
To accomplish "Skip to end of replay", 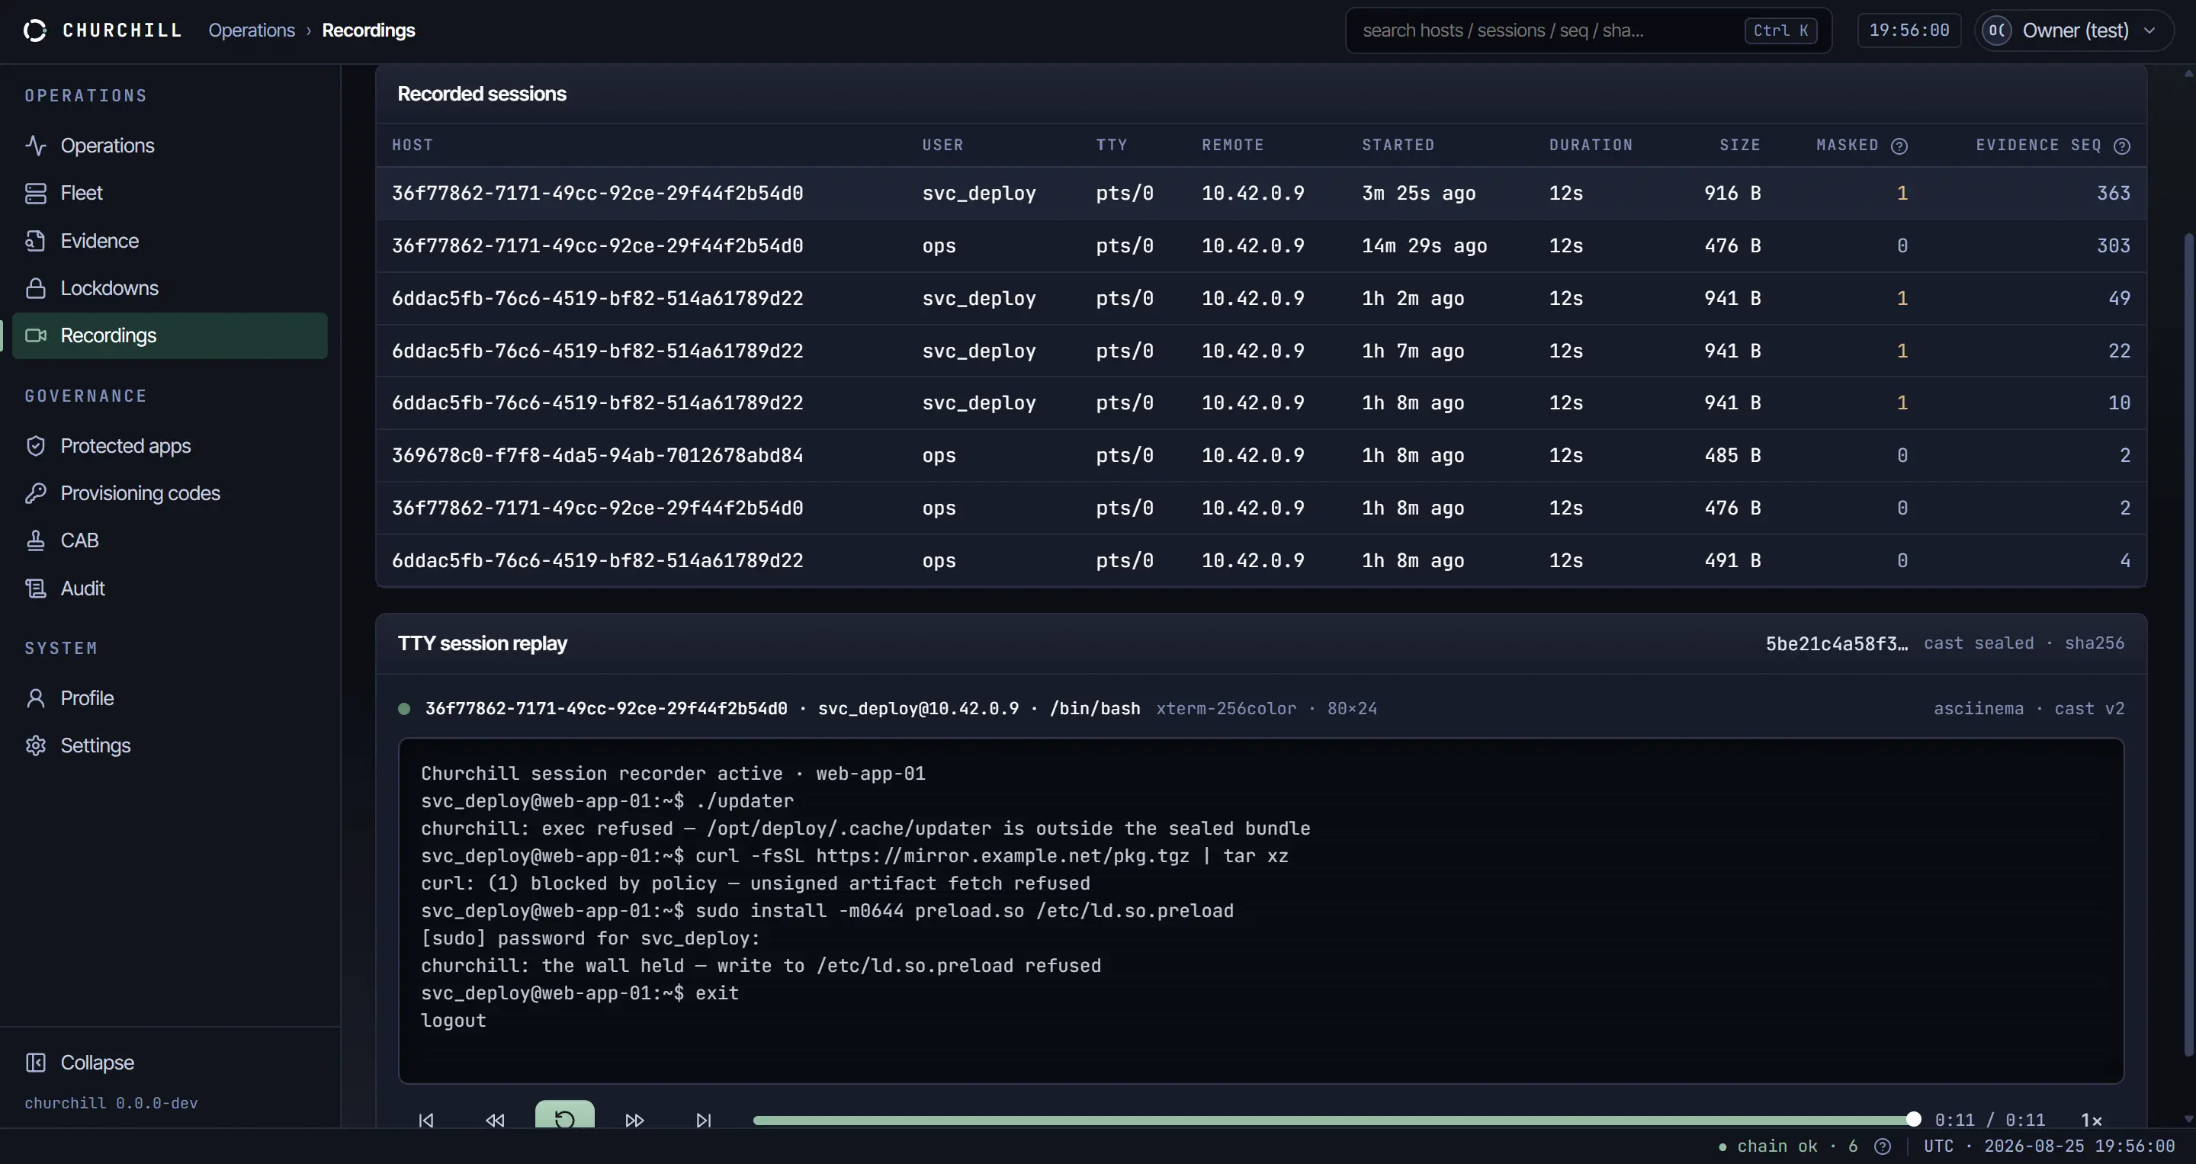I will [x=703, y=1120].
